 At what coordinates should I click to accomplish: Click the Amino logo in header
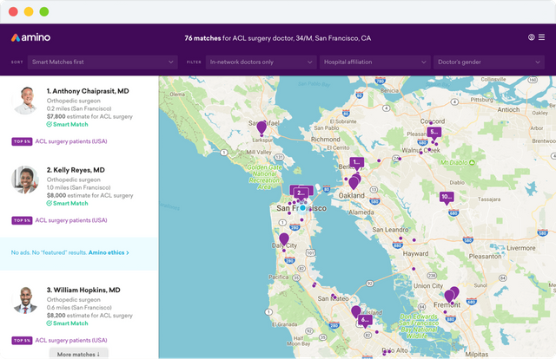pos(30,38)
